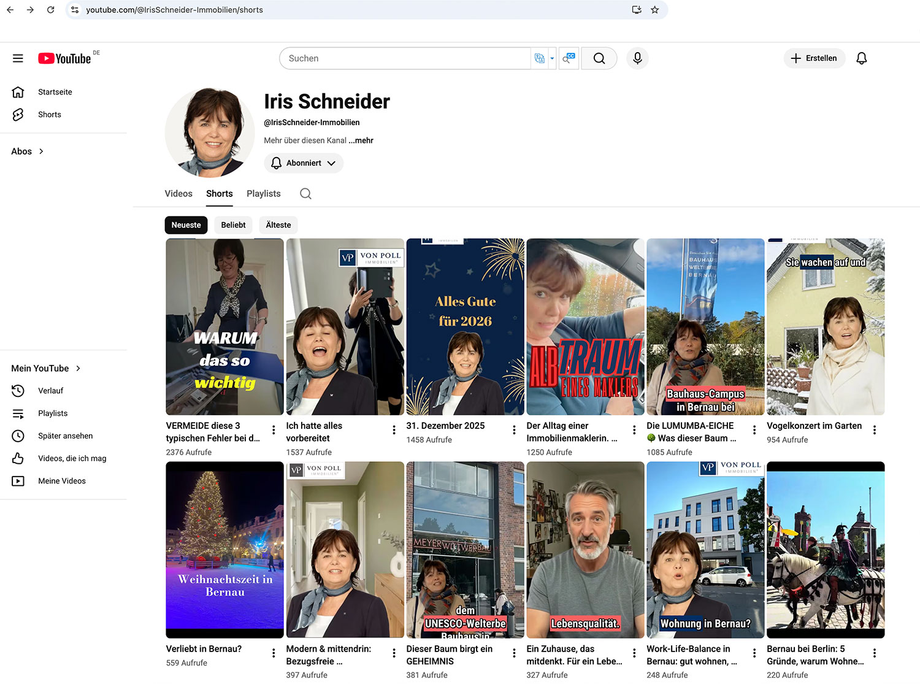This screenshot has height=684, width=920.
Task: Switch sorting to Beliebt
Action: click(x=233, y=225)
